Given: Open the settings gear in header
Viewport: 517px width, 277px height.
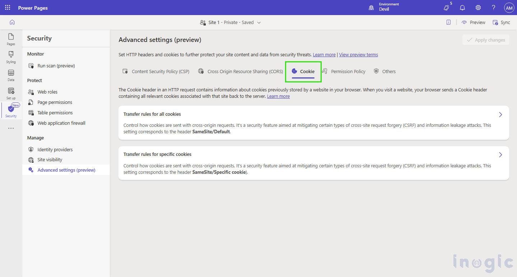Looking at the screenshot, I should click(x=478, y=8).
